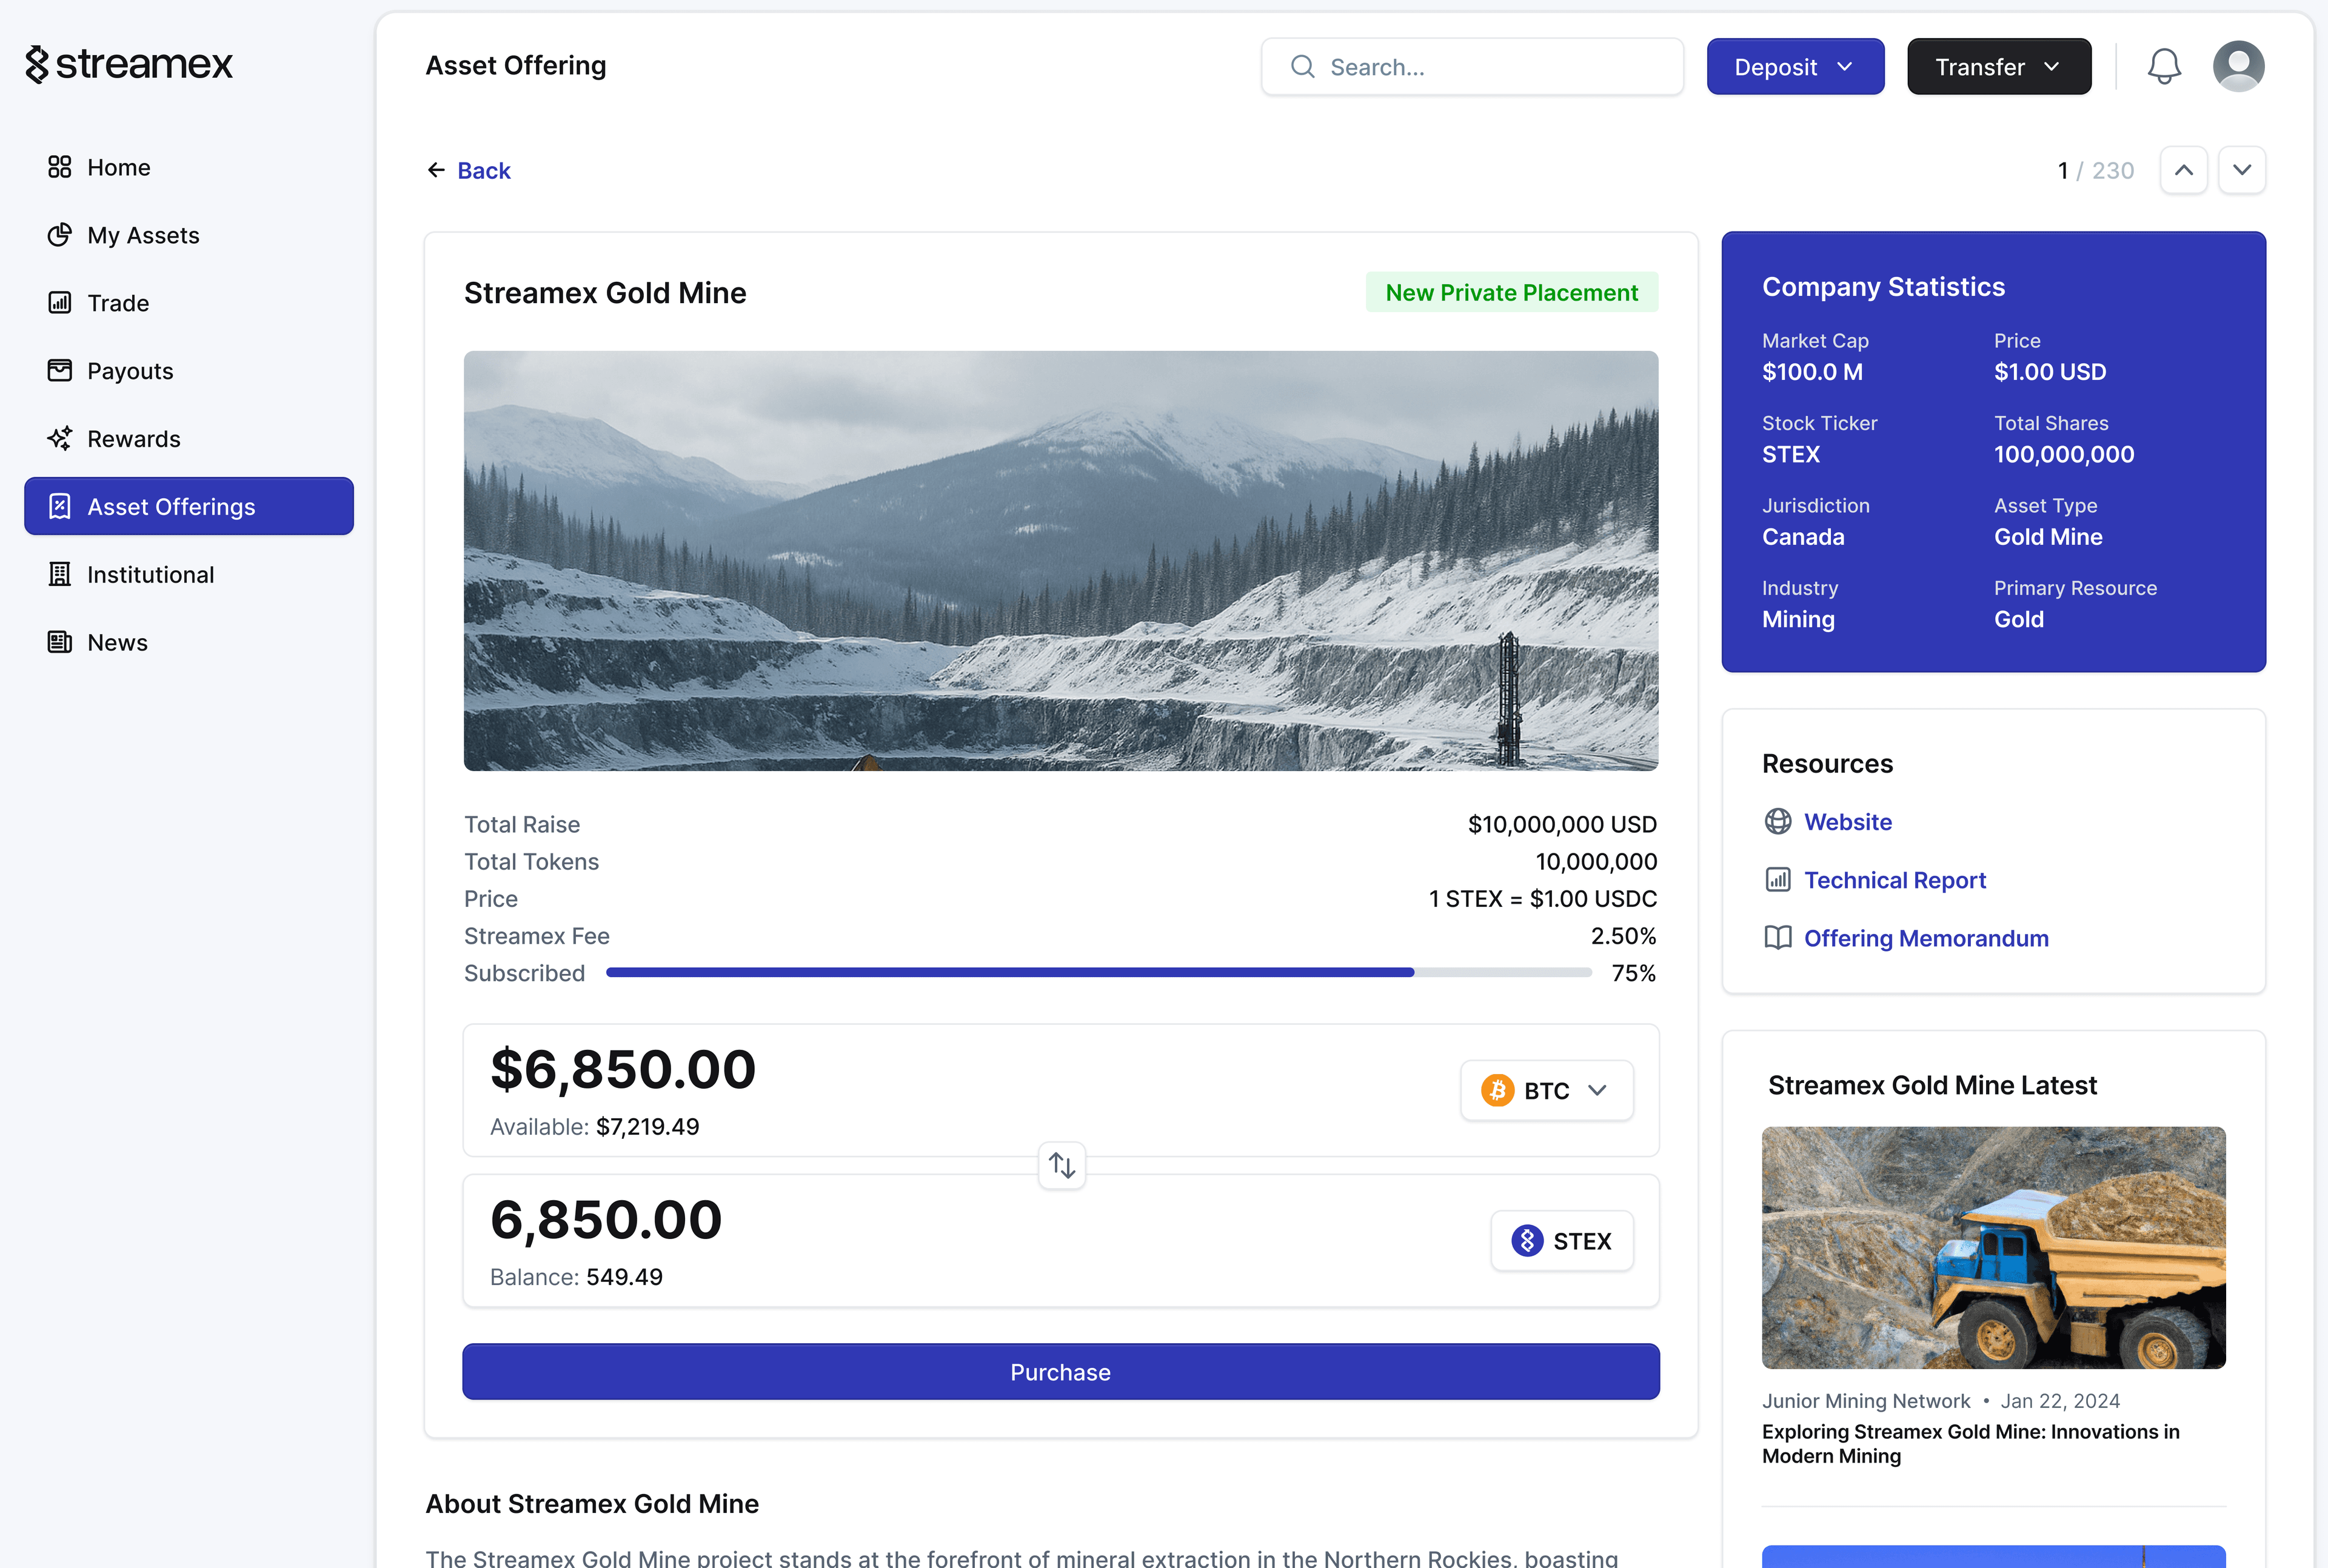Open My Assets in the sidebar
This screenshot has height=1568, width=2328.
189,235
